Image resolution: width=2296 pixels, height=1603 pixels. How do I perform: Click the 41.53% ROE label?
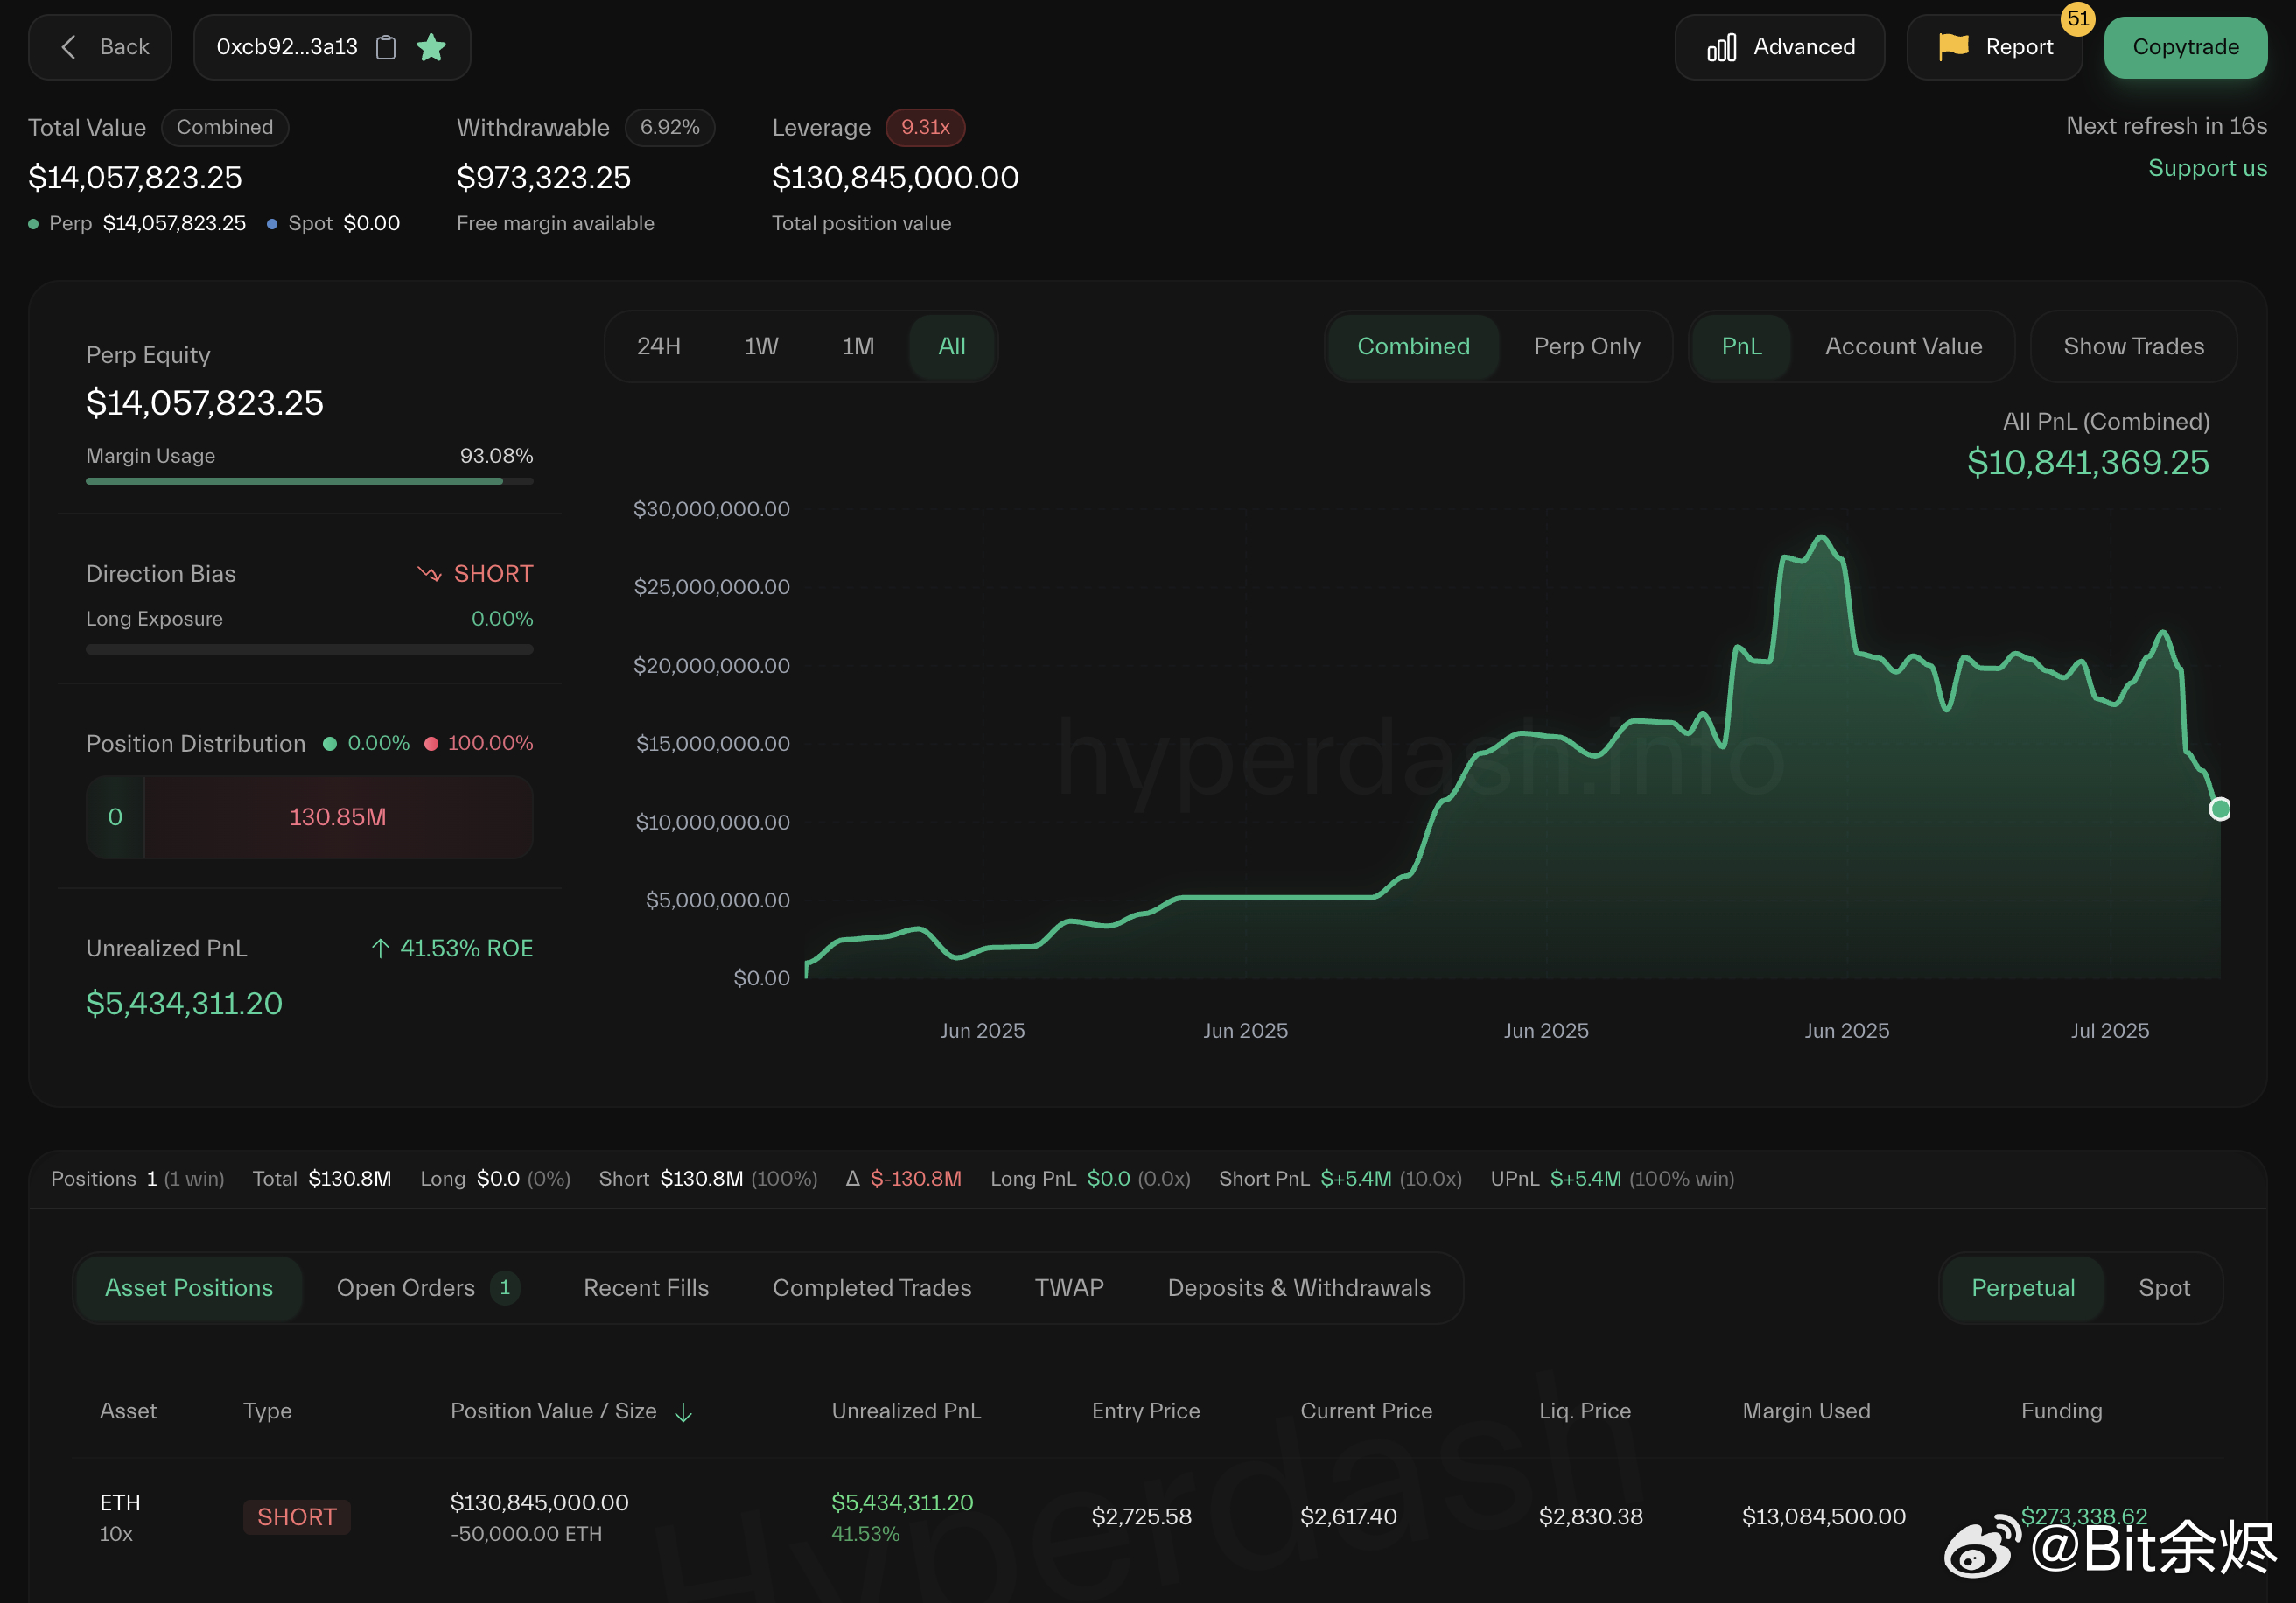coord(466,948)
